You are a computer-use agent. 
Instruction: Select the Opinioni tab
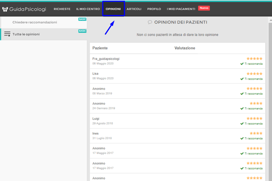[113, 9]
